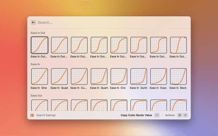Click the orange Easings extension icon
Image resolution: width=218 pixels, height=136 pixels.
click(32, 115)
